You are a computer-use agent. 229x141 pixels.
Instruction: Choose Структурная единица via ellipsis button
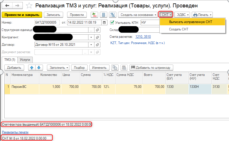click(91, 30)
